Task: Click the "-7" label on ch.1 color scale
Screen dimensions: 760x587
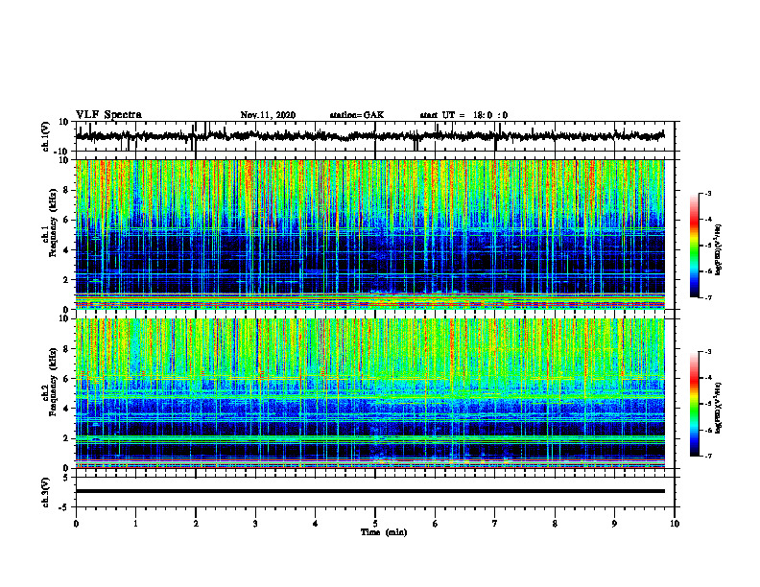Action: click(707, 297)
